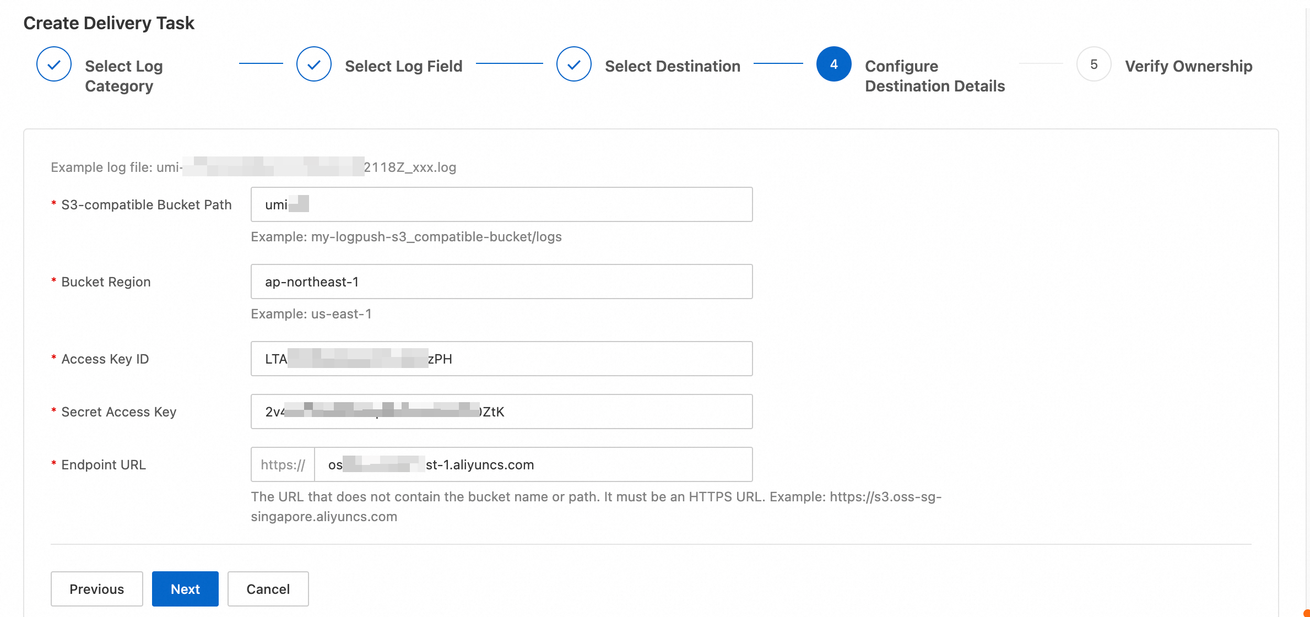This screenshot has width=1310, height=617.
Task: Cancel the delivery task creation
Action: [268, 589]
